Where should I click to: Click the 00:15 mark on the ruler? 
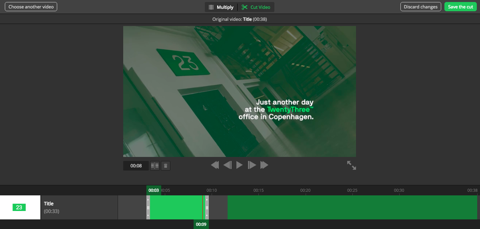258,190
